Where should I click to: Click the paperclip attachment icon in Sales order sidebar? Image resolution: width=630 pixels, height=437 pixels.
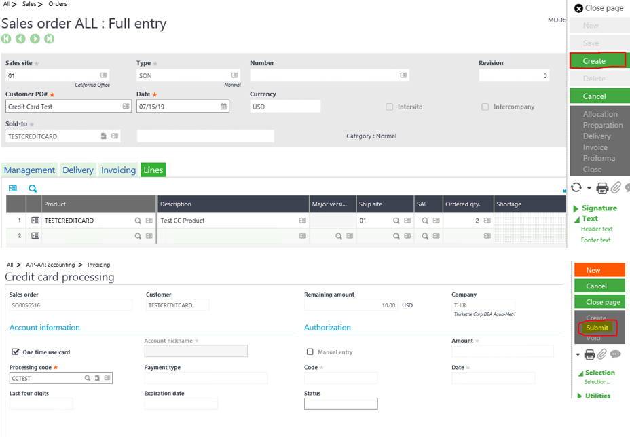click(616, 188)
